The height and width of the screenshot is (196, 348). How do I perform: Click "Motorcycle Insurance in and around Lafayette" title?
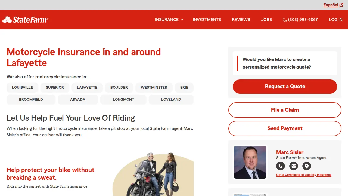click(84, 57)
